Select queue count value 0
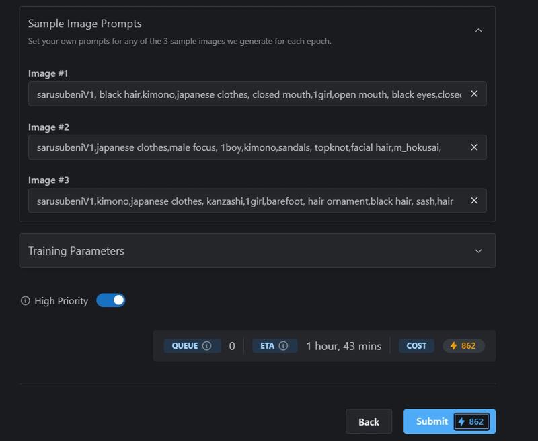The height and width of the screenshot is (441, 538). click(232, 346)
